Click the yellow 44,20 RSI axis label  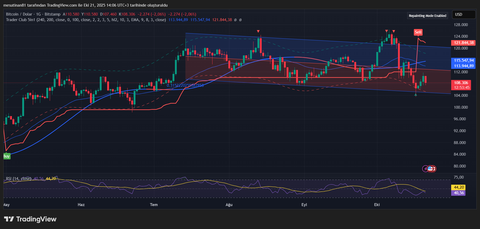(459, 187)
